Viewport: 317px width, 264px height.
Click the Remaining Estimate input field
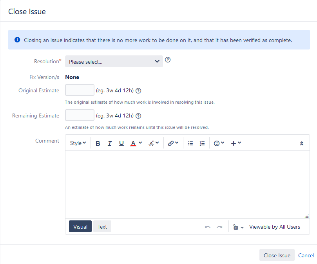pyautogui.click(x=80, y=115)
